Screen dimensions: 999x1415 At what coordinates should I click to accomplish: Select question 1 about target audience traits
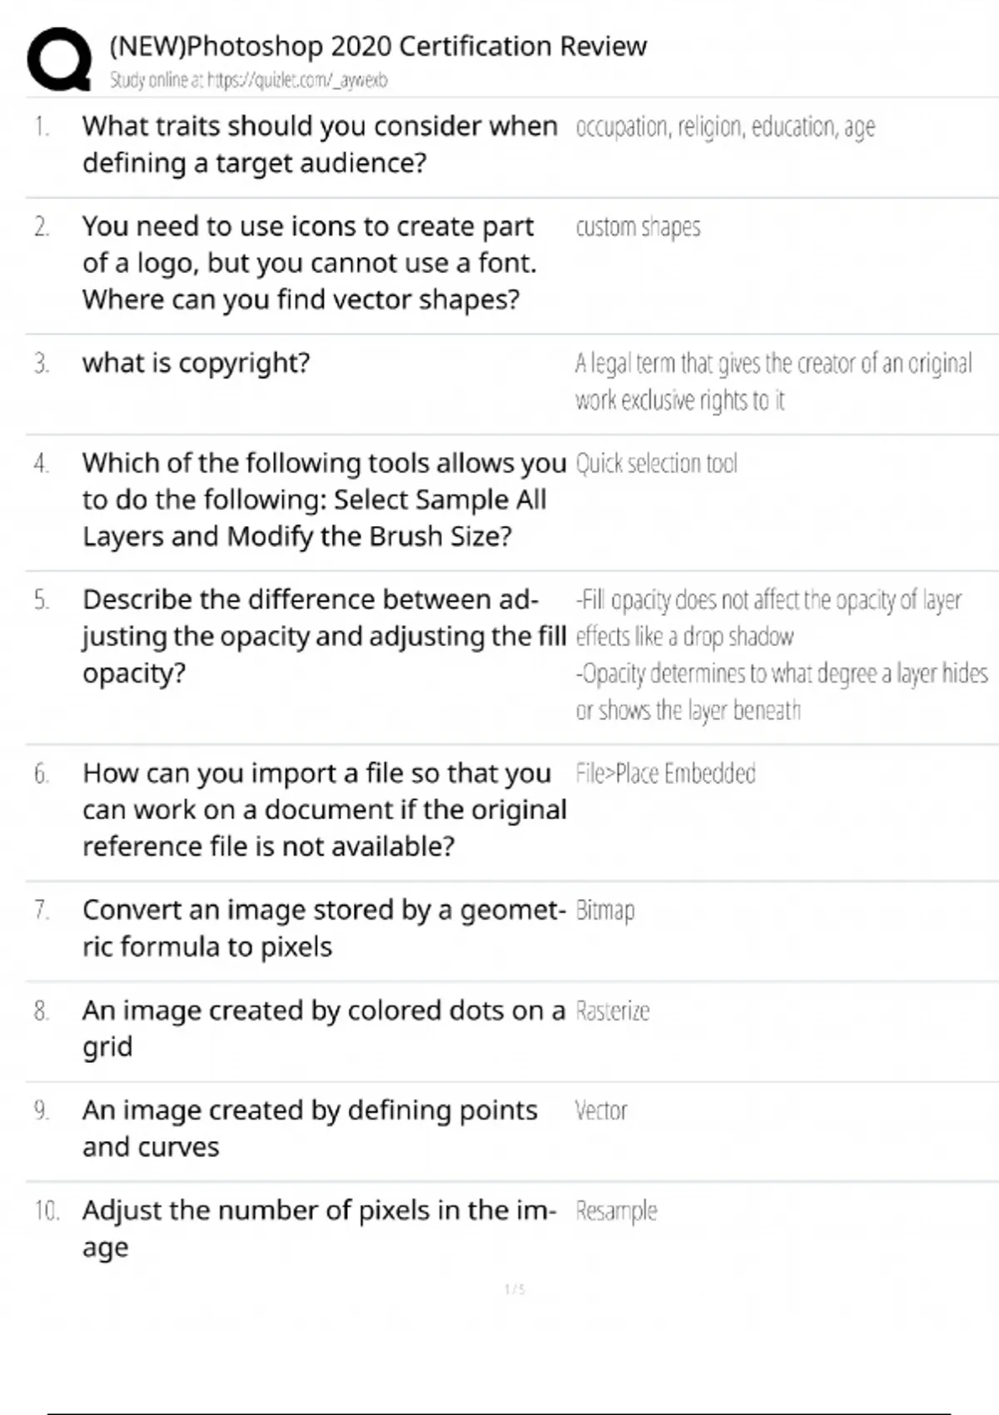320,144
